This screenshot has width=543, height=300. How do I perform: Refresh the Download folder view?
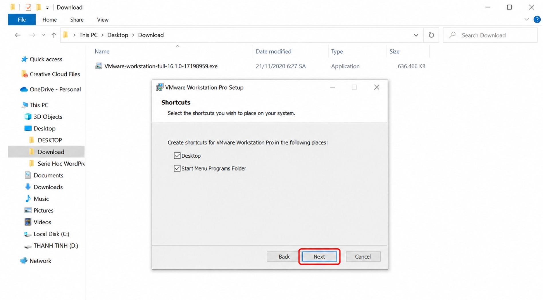coord(431,35)
